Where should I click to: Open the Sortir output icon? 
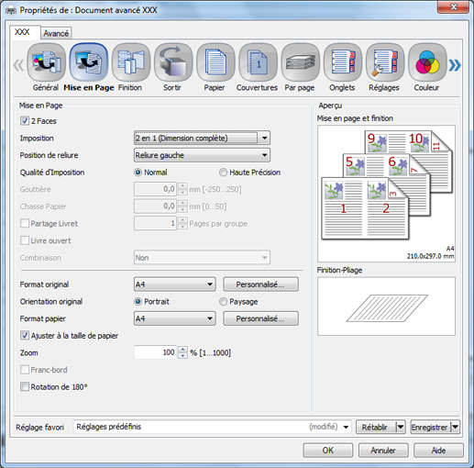click(x=173, y=62)
